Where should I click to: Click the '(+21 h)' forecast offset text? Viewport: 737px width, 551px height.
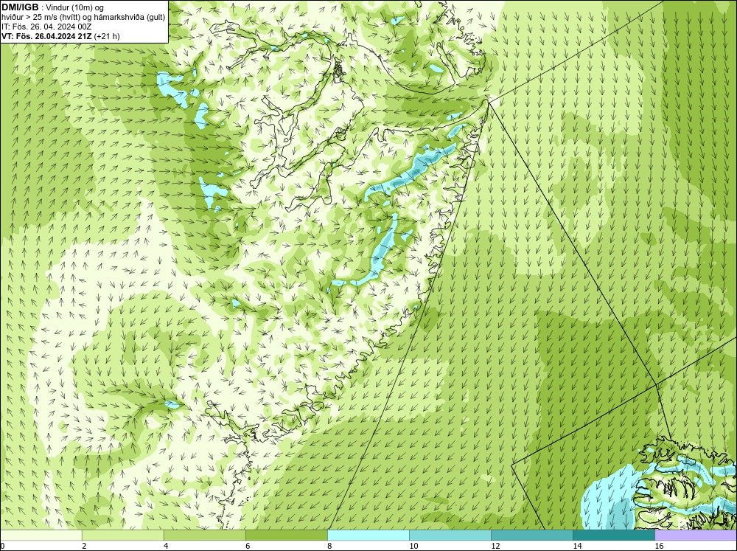pos(107,36)
